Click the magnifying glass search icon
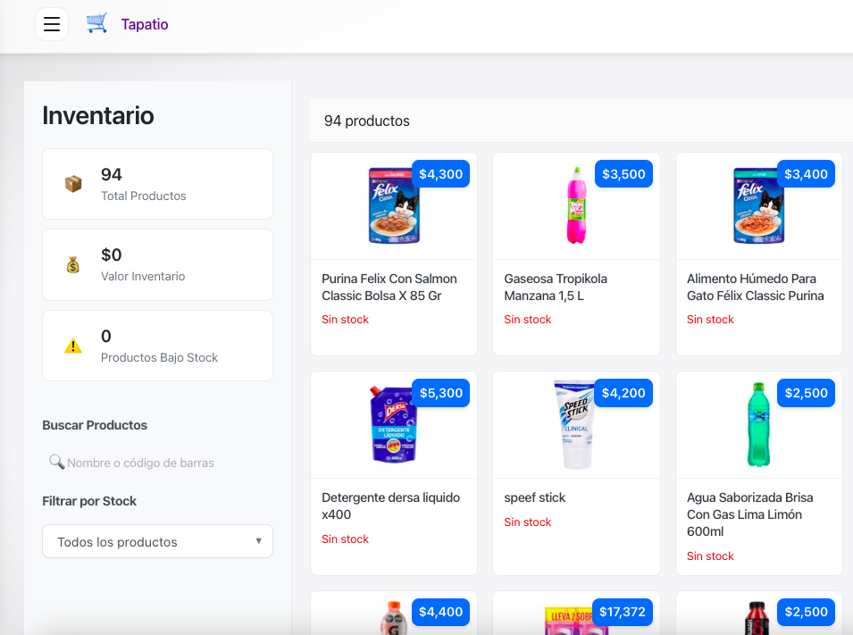853x635 pixels. [56, 462]
